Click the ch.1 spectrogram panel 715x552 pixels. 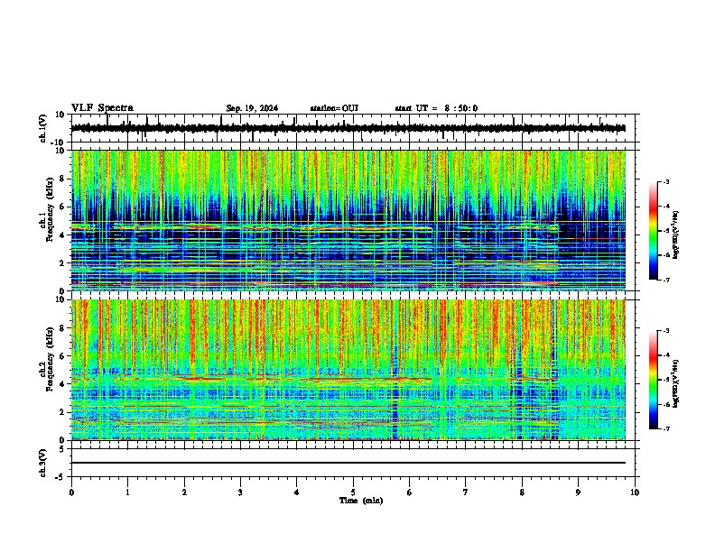pyautogui.click(x=348, y=220)
